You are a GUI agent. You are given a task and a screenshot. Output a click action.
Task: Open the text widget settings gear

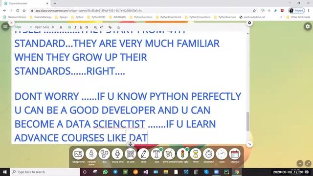[249, 23]
